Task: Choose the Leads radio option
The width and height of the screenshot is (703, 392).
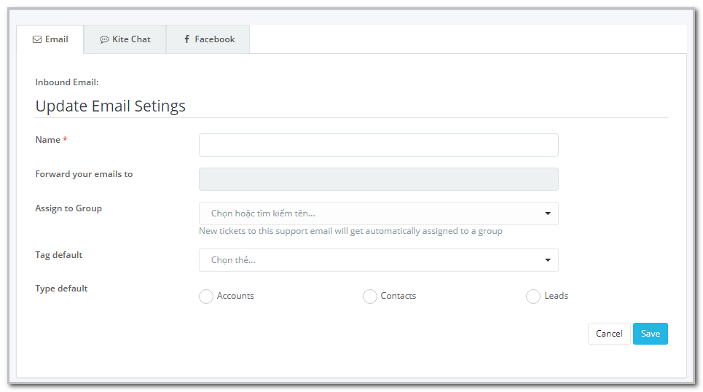Action: click(533, 296)
